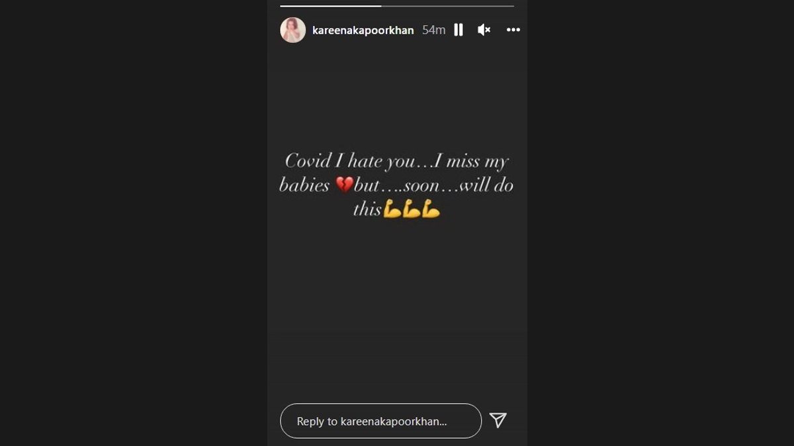Focus the Reply to kareenakapoorkhan field
The width and height of the screenshot is (794, 446).
coord(381,421)
